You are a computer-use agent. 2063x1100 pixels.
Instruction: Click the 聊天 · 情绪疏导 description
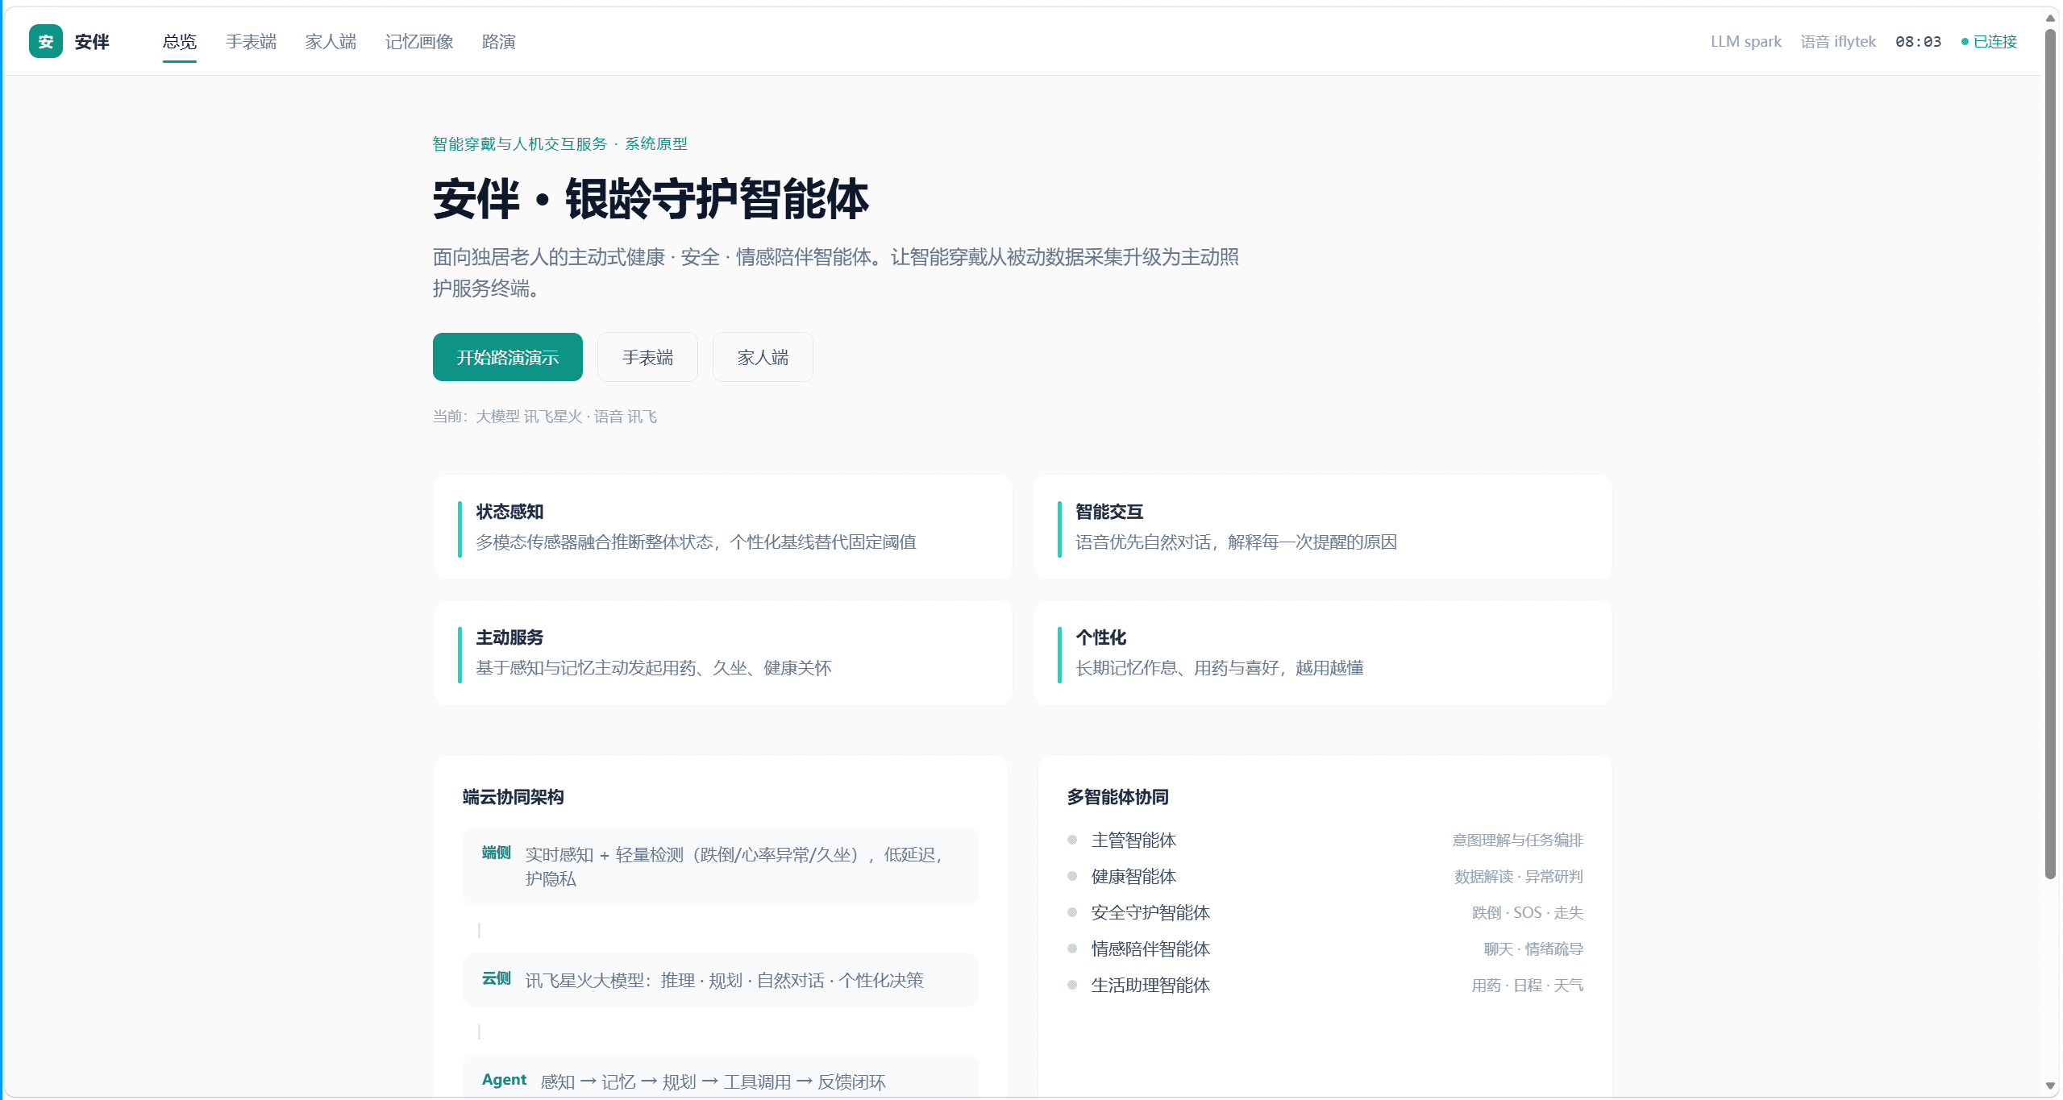(1533, 948)
